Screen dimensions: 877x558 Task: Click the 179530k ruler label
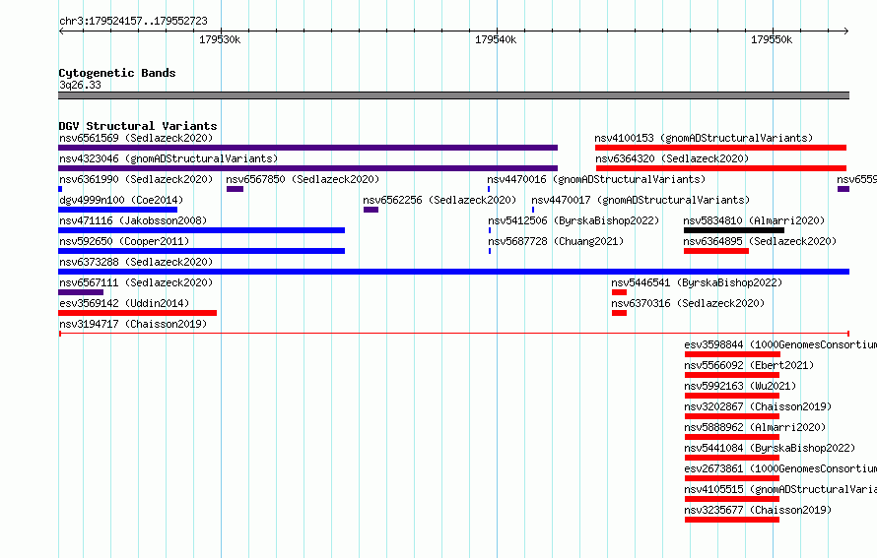220,39
